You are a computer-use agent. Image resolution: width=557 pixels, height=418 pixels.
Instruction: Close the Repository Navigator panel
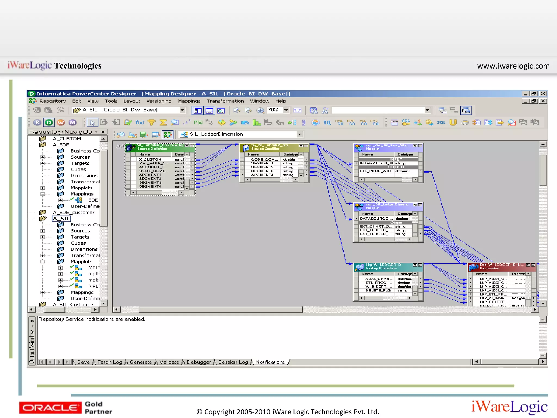103,132
